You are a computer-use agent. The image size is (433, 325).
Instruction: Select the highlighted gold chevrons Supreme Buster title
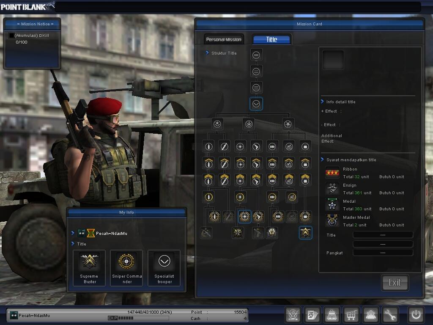tap(305, 233)
